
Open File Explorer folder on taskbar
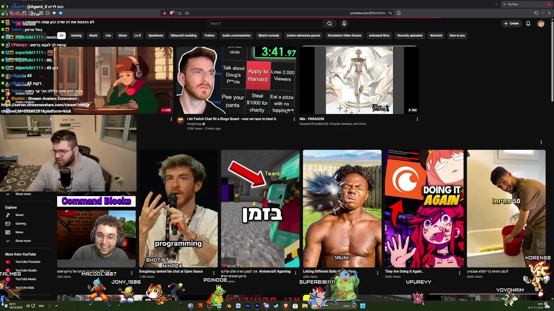pyautogui.click(x=305, y=306)
